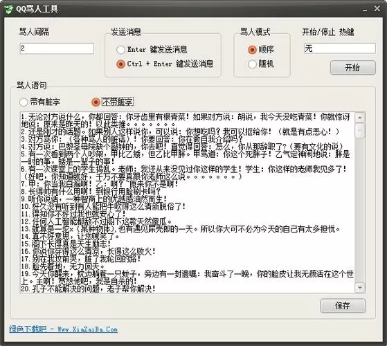The width and height of the screenshot is (387, 346).
Task: Click line 10 text 好久没有听到有人
Action: coord(103,206)
